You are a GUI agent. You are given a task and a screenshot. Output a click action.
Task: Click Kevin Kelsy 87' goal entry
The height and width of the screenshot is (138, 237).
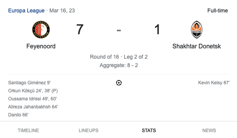point(214,83)
